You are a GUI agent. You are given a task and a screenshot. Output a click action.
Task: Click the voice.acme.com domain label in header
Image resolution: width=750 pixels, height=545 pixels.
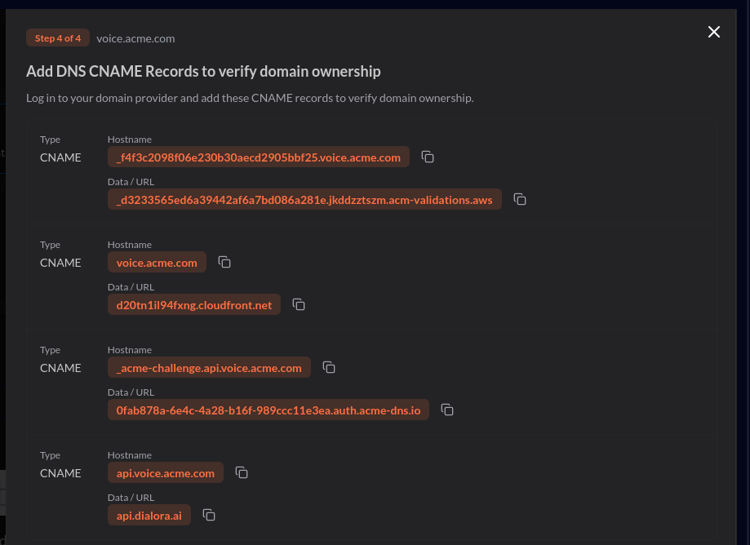[135, 38]
